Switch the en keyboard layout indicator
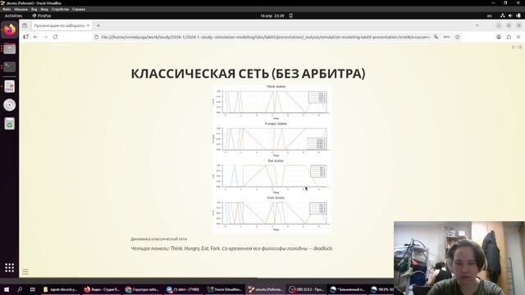The height and width of the screenshot is (295, 525). click(x=489, y=16)
